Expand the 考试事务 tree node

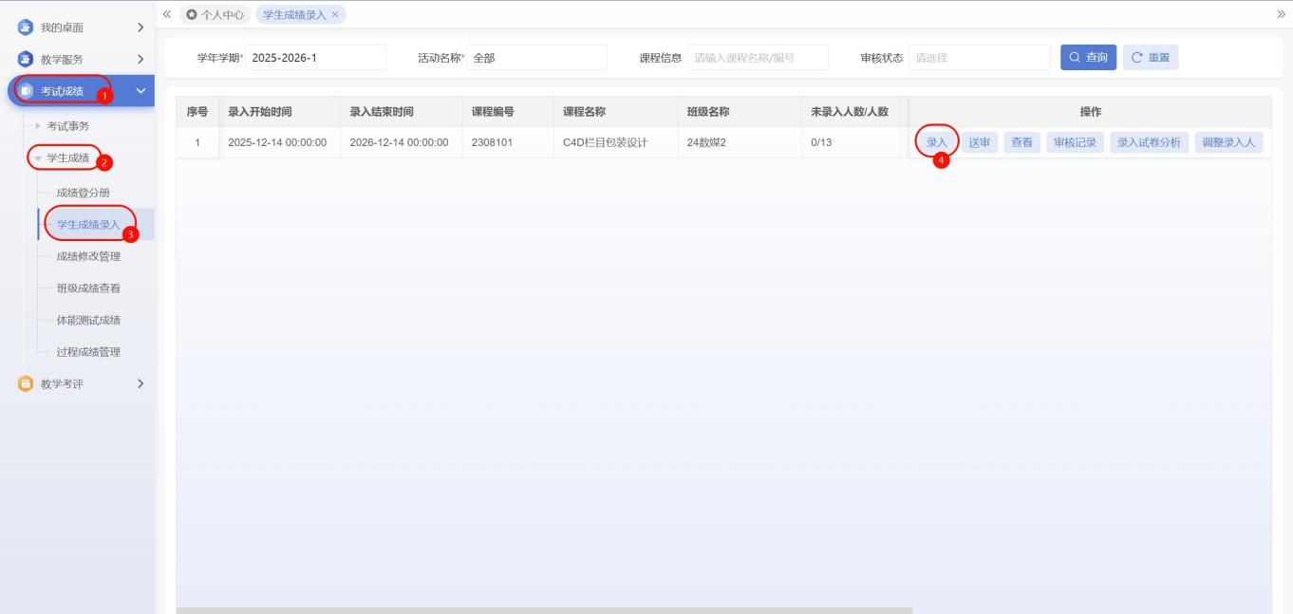pyautogui.click(x=38, y=126)
